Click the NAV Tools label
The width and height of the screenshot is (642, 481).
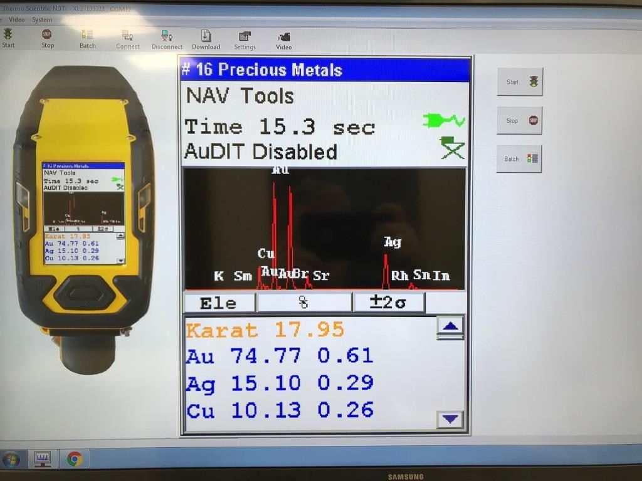(x=240, y=96)
